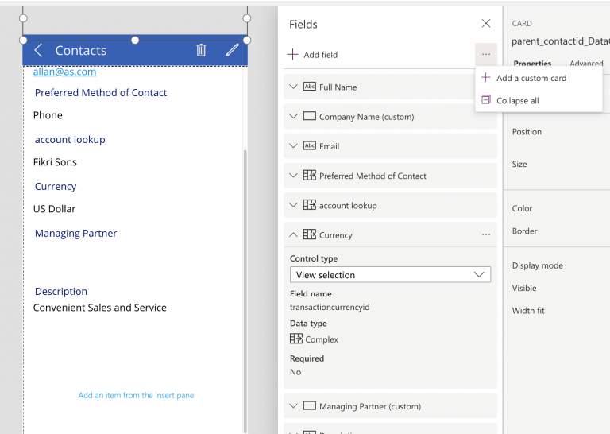610x434 pixels.
Task: Click the back arrow beside Contacts title
Action: coord(38,50)
